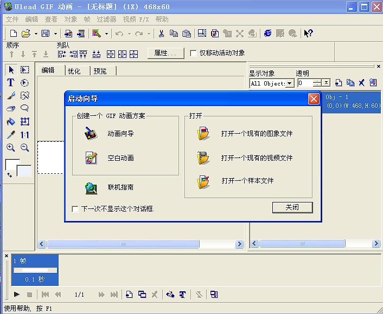Select the Paint brush tool
Viewport: 383px width, 314px height.
[11, 96]
